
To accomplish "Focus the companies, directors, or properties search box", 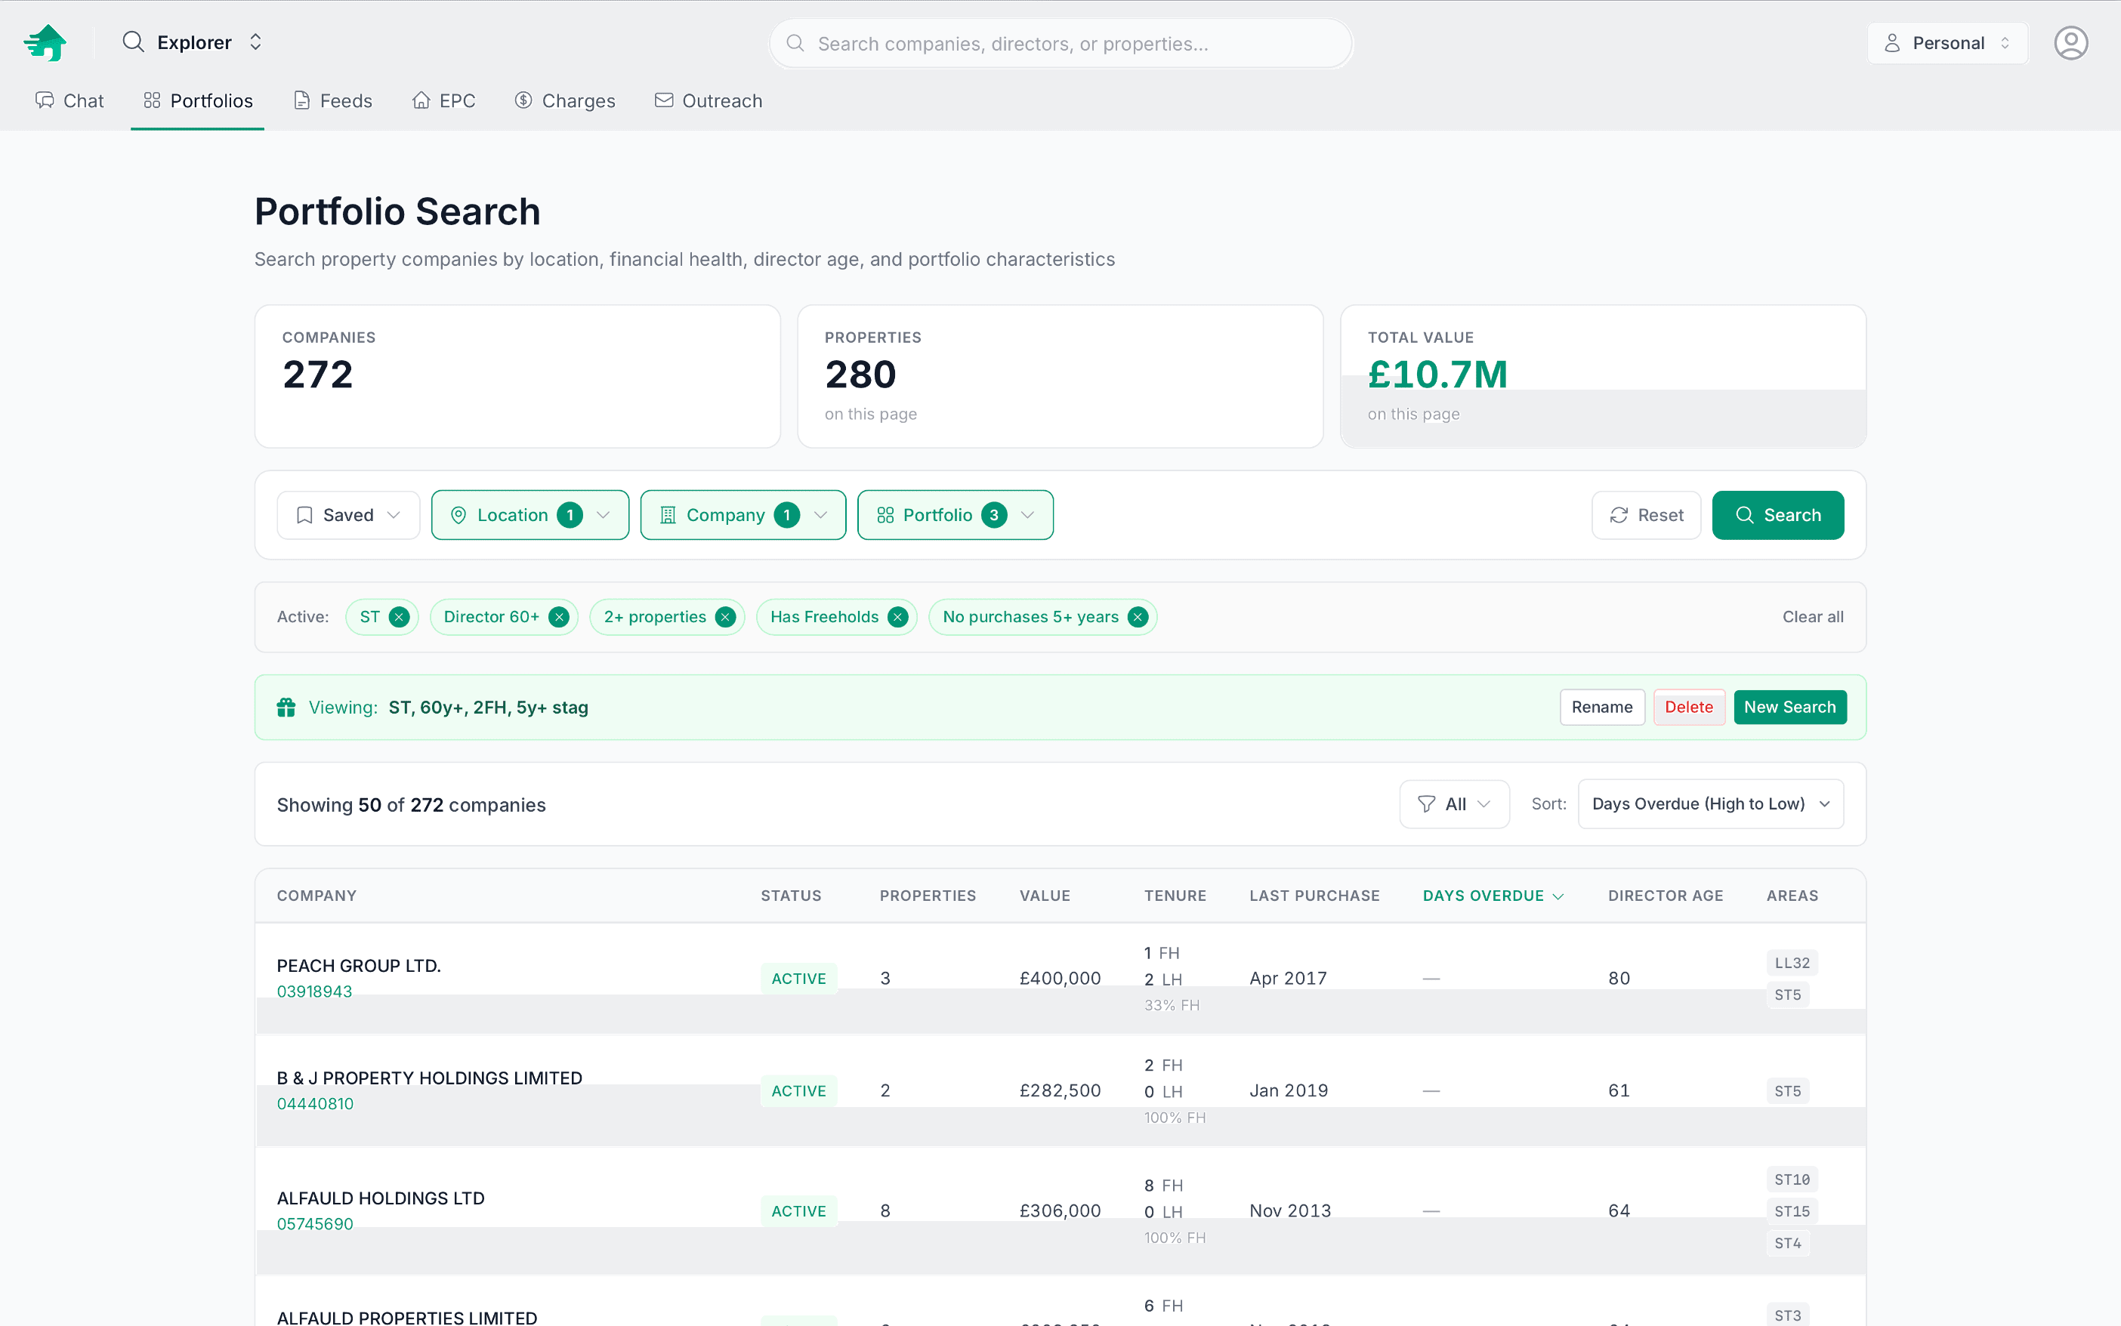I will click(1060, 44).
